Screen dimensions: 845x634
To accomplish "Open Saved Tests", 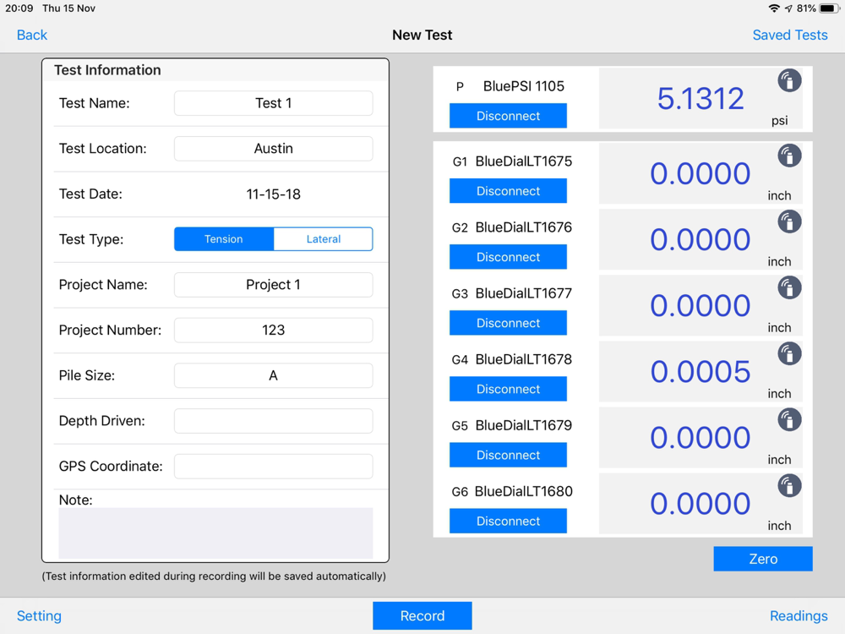I will click(x=790, y=35).
